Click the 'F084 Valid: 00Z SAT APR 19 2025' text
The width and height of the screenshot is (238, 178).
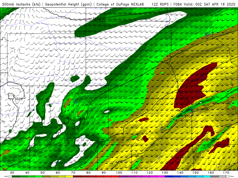[204, 4]
